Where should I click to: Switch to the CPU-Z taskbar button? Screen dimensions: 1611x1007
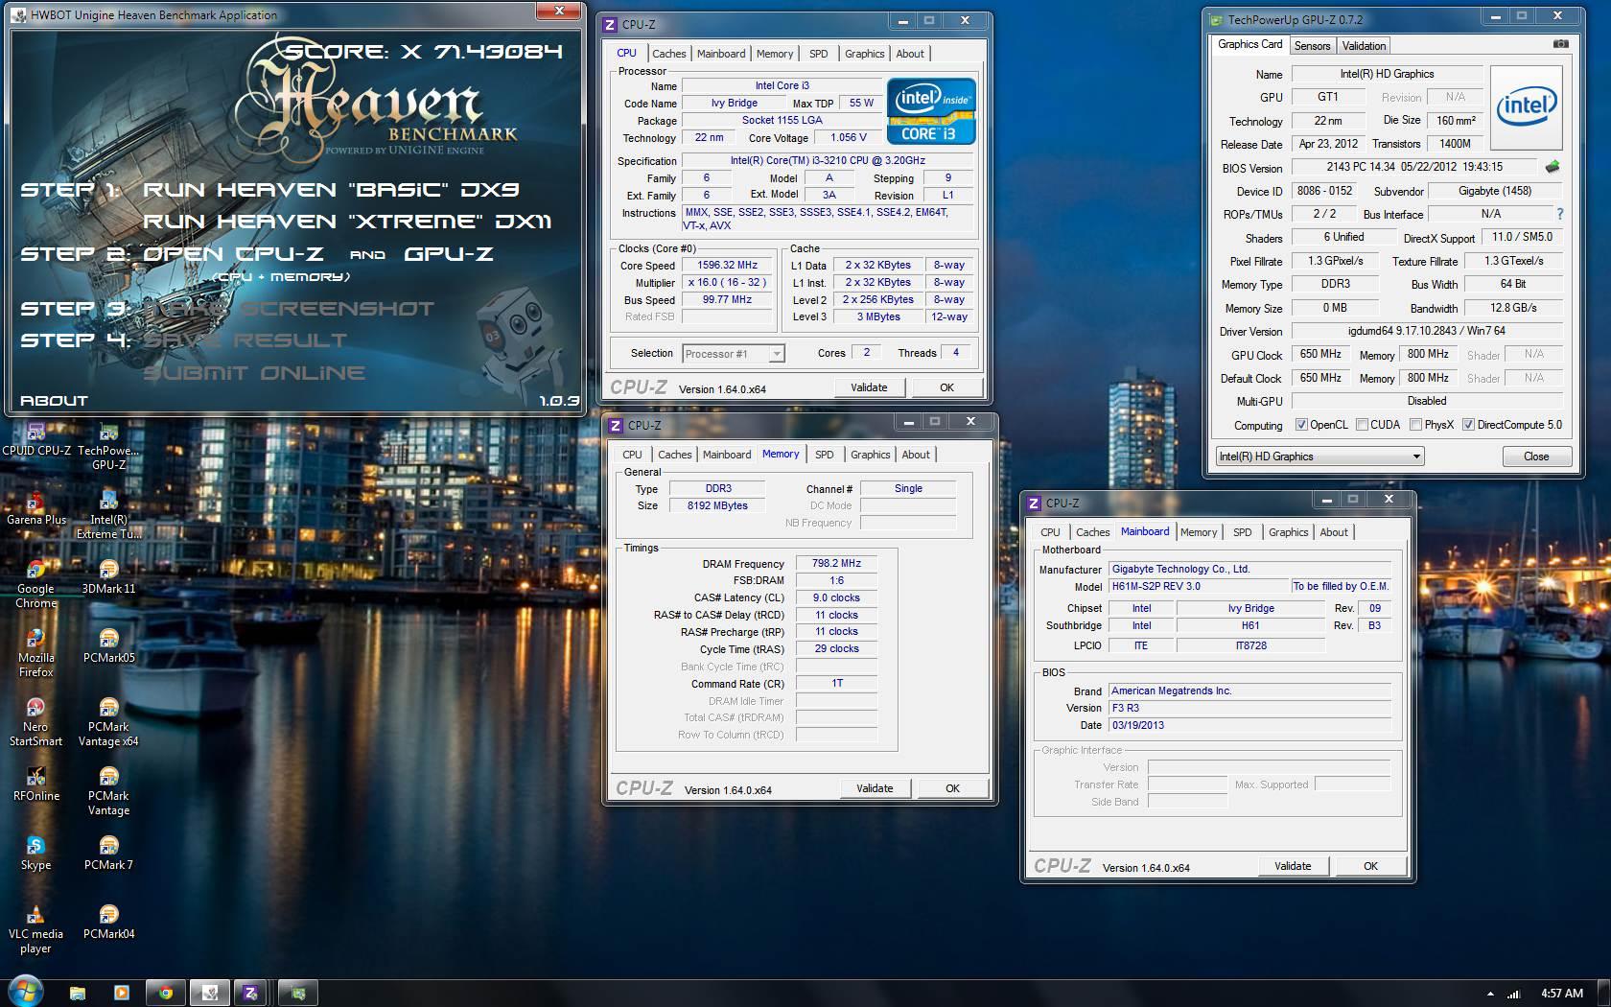coord(251,993)
